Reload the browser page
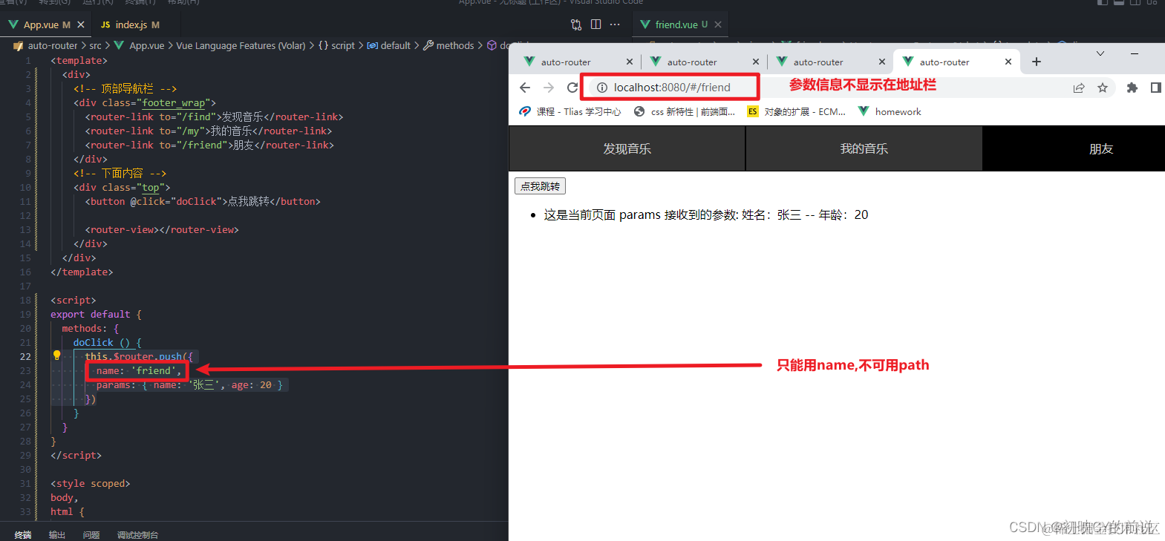The image size is (1165, 541). pyautogui.click(x=572, y=88)
